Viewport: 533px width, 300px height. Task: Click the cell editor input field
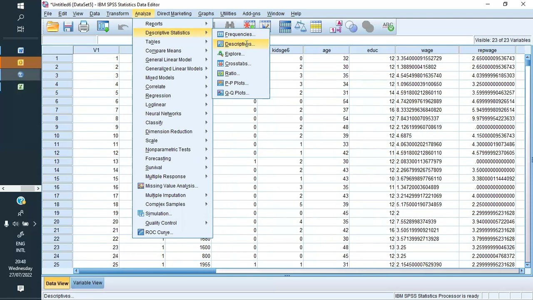click(x=285, y=40)
